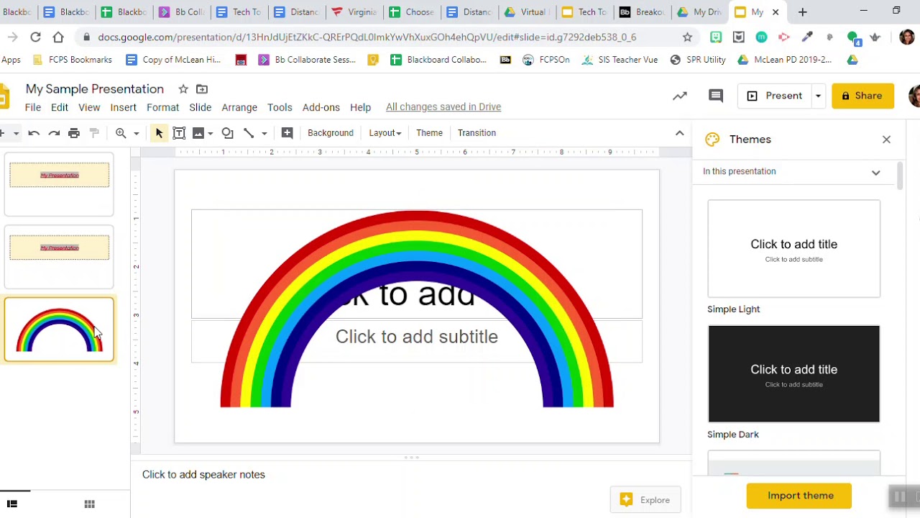Select the second slide thumbnail

click(x=59, y=257)
